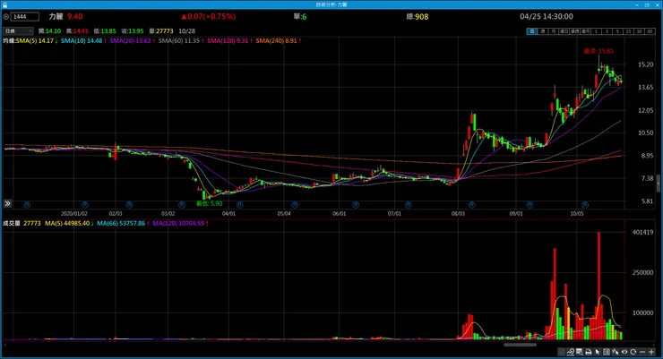Click the event marker icon near 10/05 date
Viewport: 663px width, 359px height.
[x=585, y=204]
